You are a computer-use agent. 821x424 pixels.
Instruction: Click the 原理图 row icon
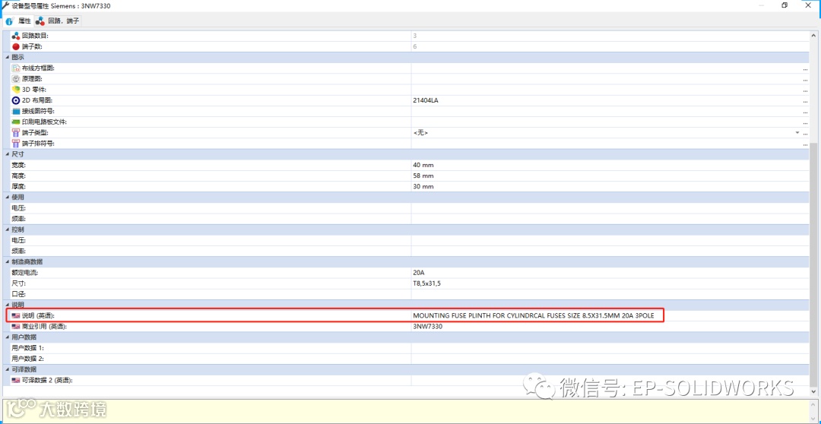16,79
